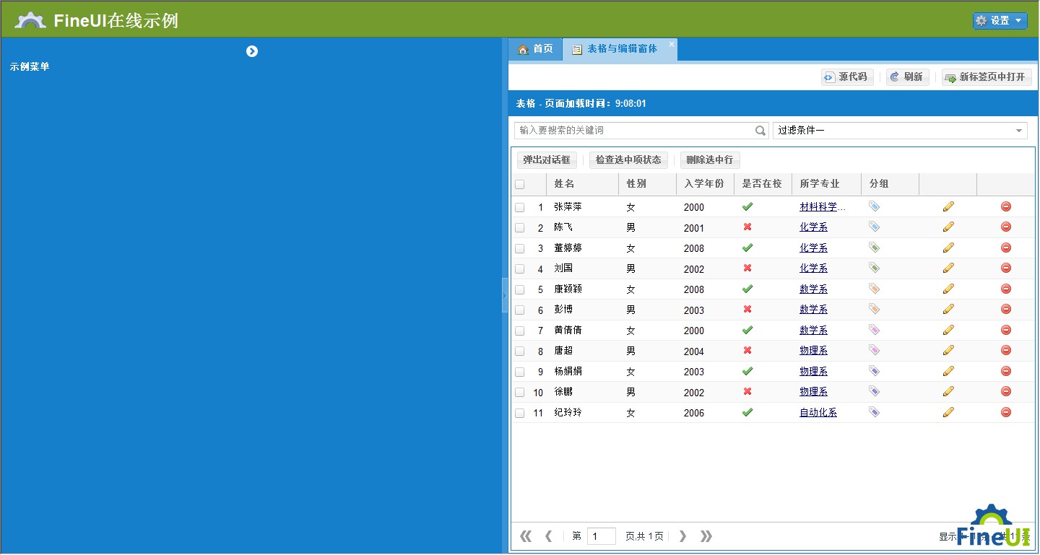Viewport: 1040px width, 555px height.
Task: Check the select-all header checkbox
Action: (520, 185)
